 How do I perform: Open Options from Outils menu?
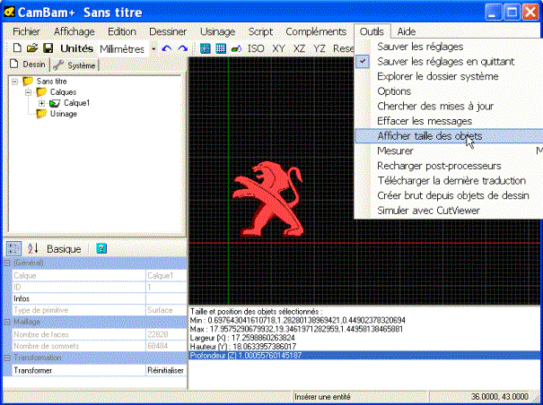click(449, 91)
